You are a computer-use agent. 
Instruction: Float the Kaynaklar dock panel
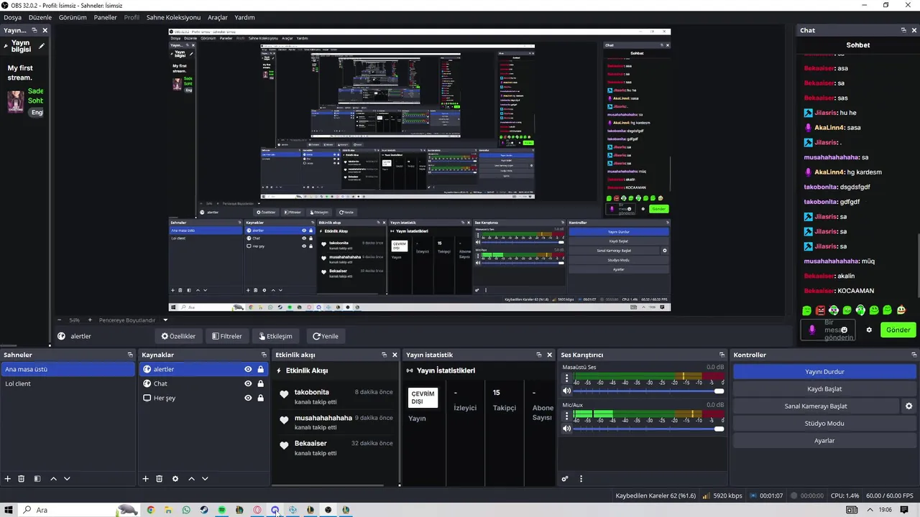[264, 355]
